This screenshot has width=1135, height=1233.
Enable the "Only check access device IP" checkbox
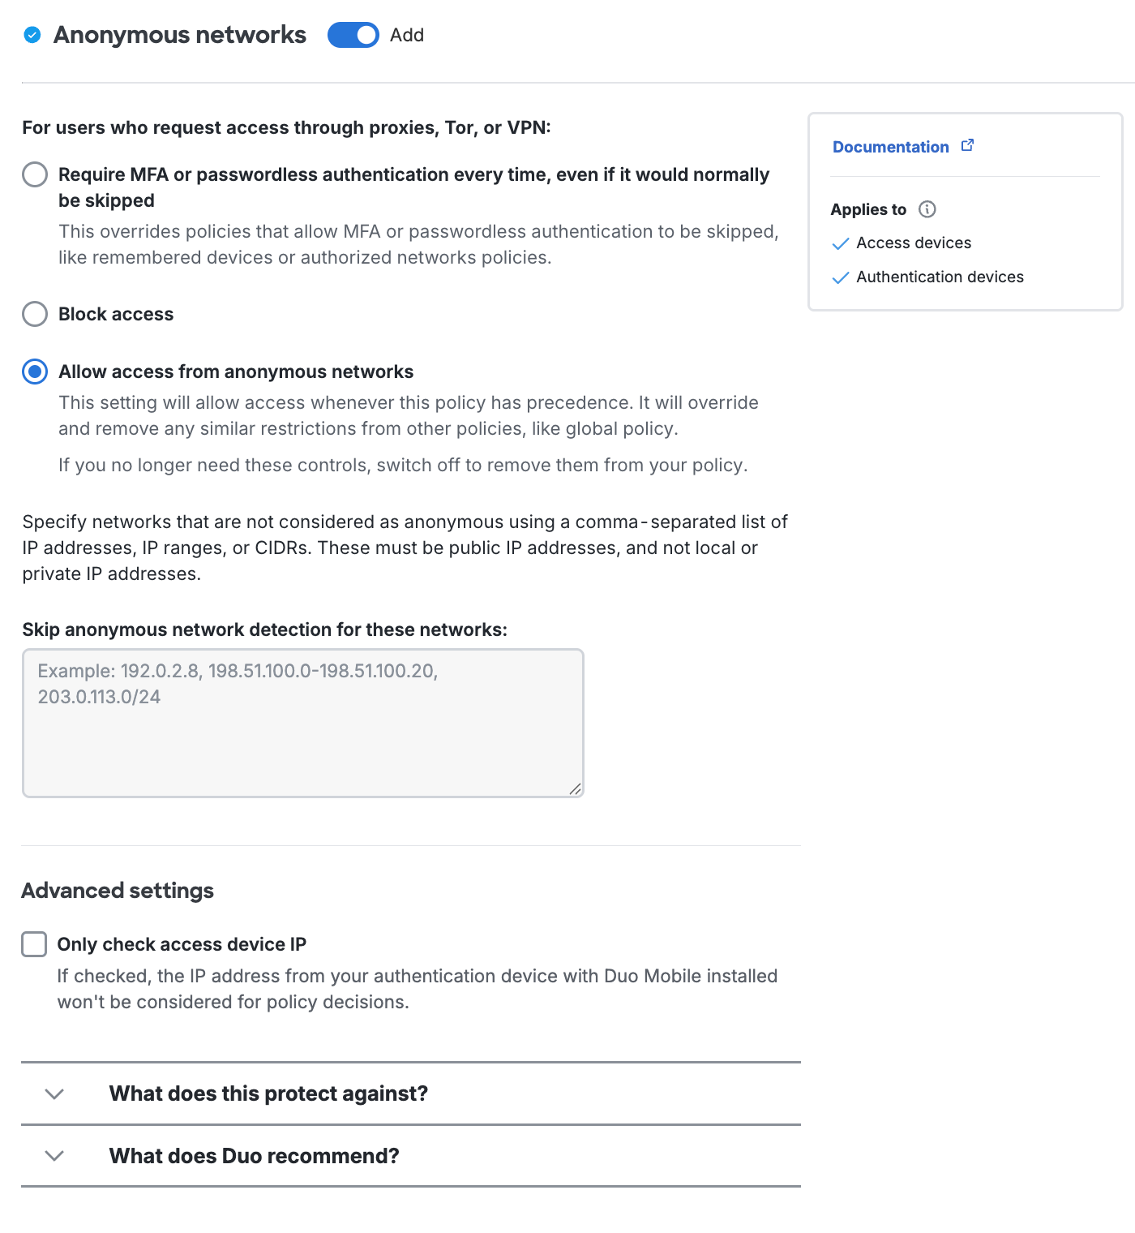click(x=34, y=943)
